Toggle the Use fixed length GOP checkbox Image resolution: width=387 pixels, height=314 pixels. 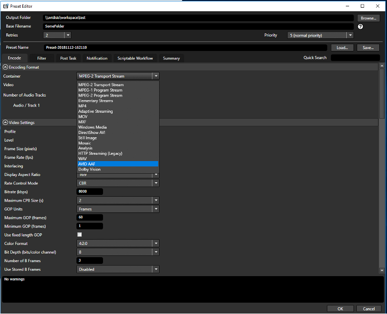80,235
